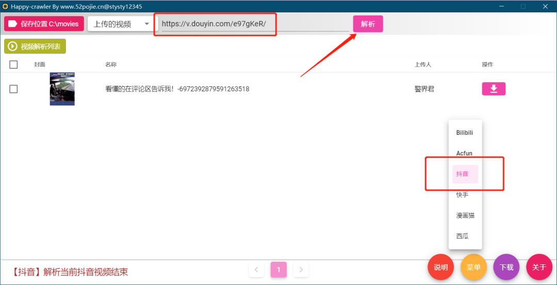
Task: Click the video title 看懂的在评论区告诉我
Action: pyautogui.click(x=177, y=89)
